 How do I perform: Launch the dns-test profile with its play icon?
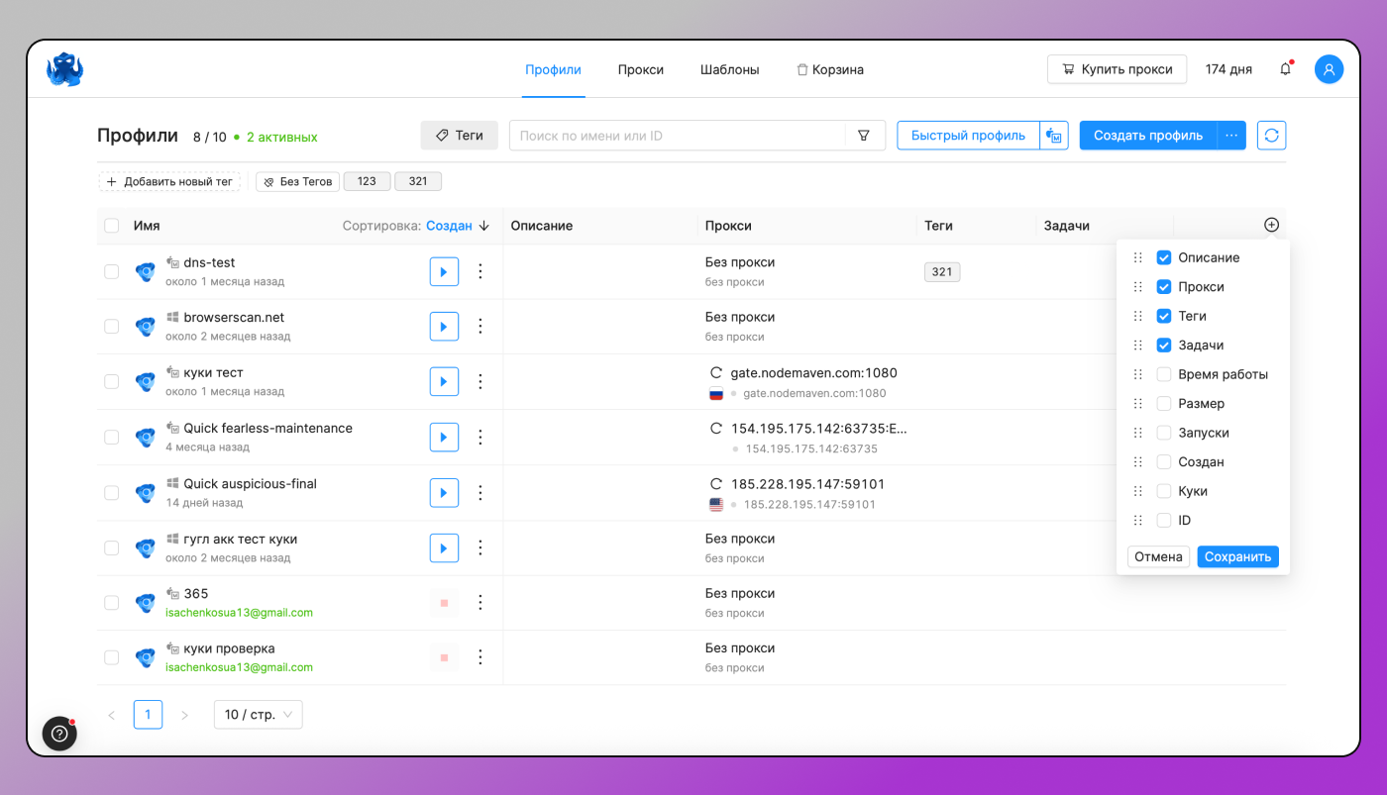click(x=444, y=271)
